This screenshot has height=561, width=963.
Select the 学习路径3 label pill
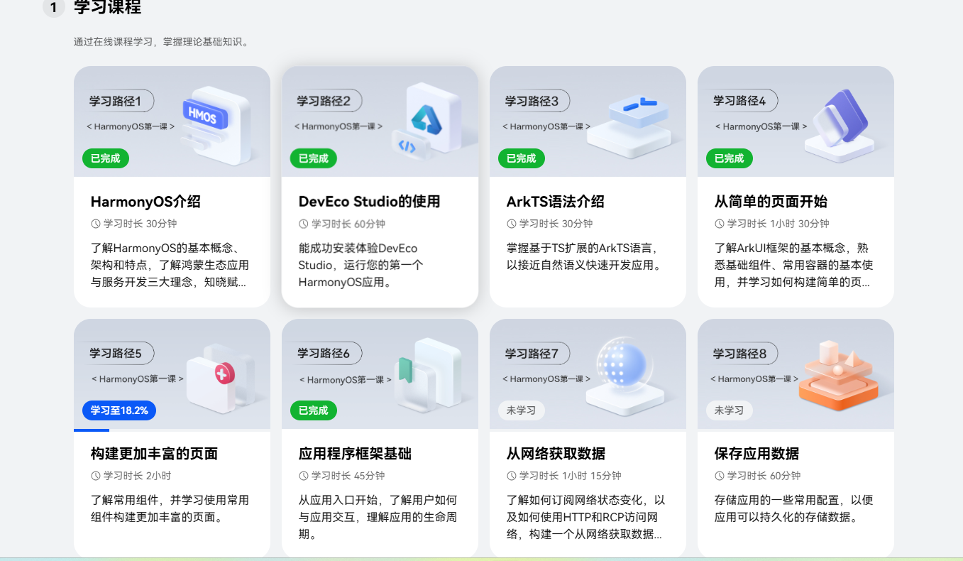coord(534,101)
